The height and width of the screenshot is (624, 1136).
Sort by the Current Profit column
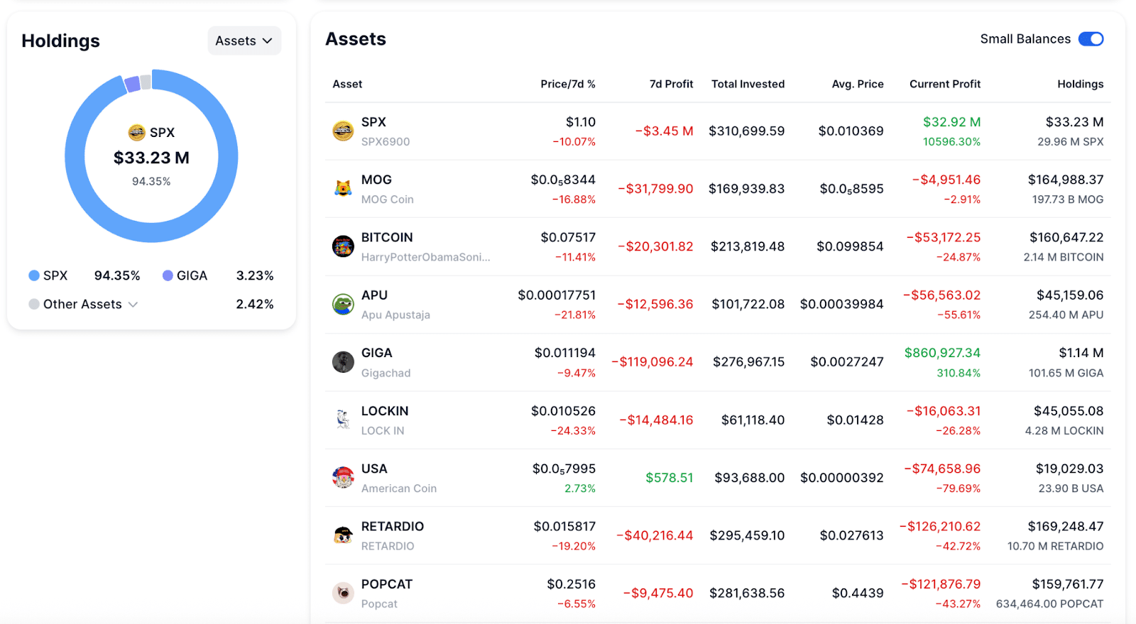pos(944,84)
